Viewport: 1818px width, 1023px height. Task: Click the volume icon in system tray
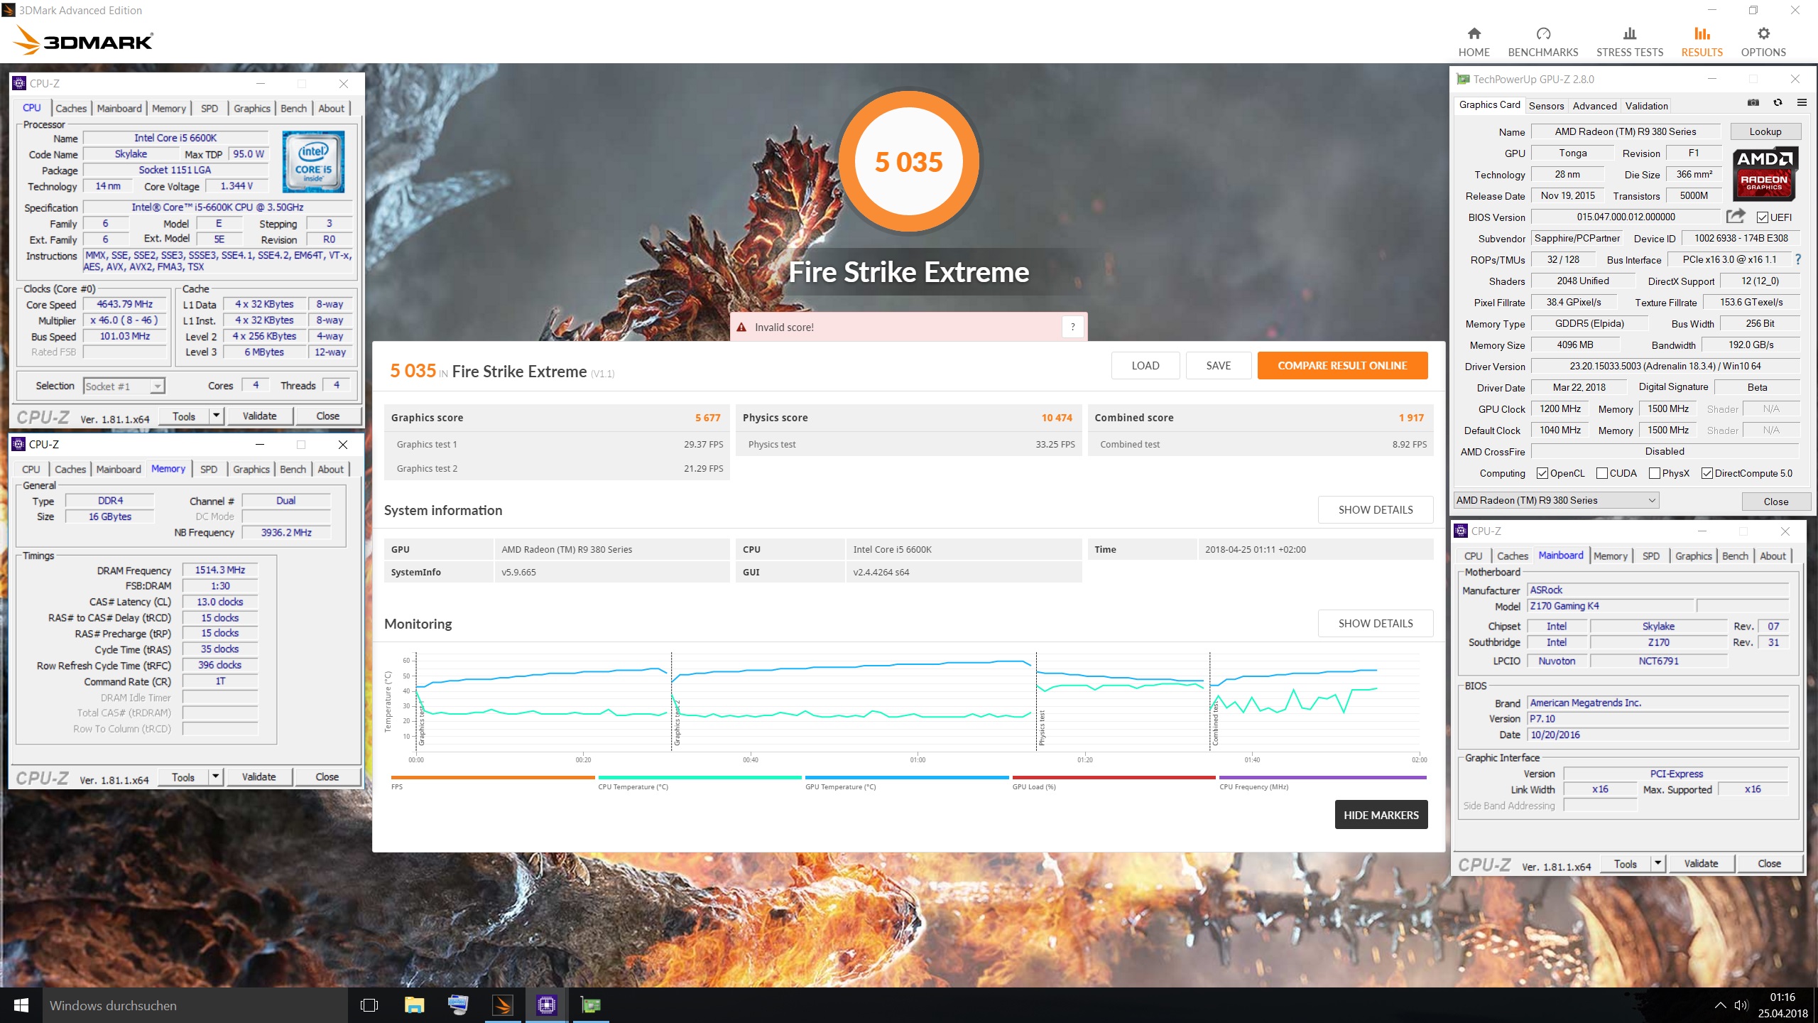click(1741, 1005)
